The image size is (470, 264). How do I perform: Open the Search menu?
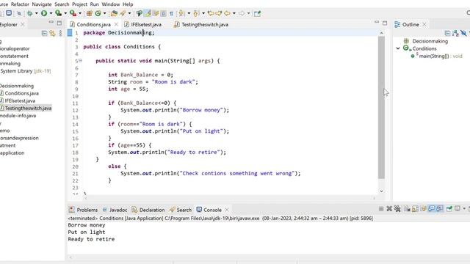[62, 4]
